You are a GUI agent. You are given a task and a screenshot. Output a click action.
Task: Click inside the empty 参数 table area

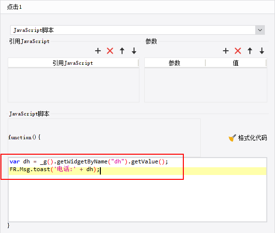click(x=206, y=85)
